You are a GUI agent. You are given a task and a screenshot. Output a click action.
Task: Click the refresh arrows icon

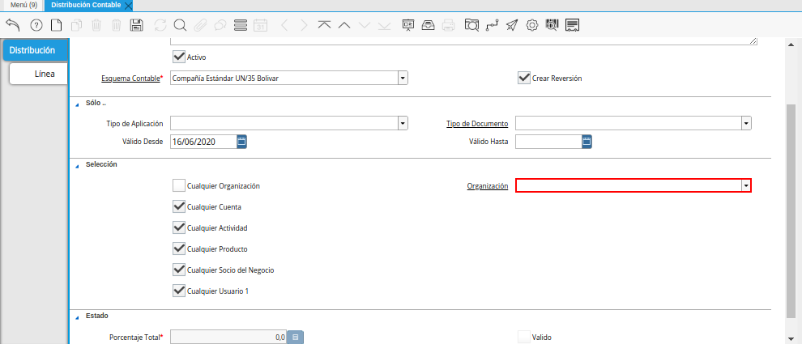[x=160, y=25]
